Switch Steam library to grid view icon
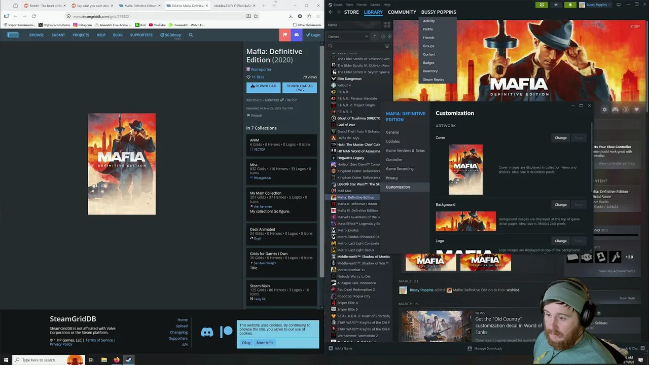This screenshot has width=649, height=365. coord(387,25)
